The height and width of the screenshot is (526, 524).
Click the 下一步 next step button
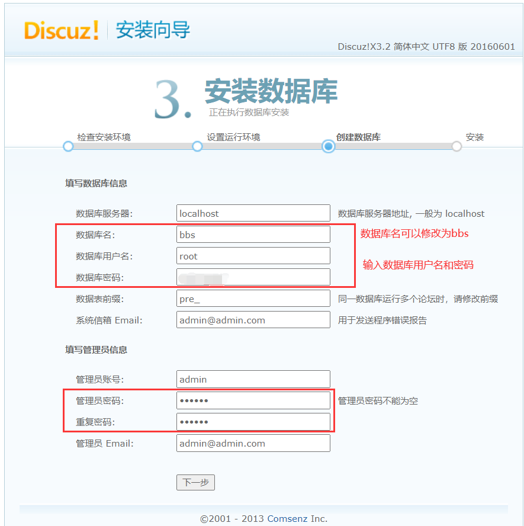[195, 482]
